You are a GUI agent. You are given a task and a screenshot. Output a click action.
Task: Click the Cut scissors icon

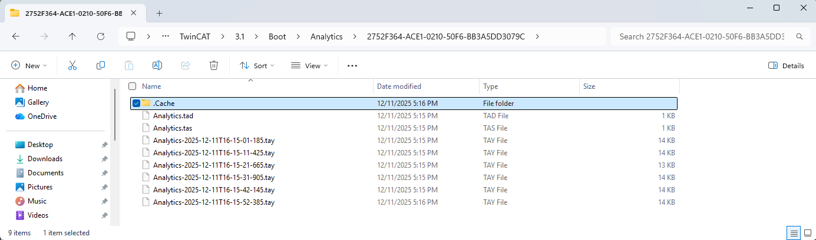[x=72, y=65]
